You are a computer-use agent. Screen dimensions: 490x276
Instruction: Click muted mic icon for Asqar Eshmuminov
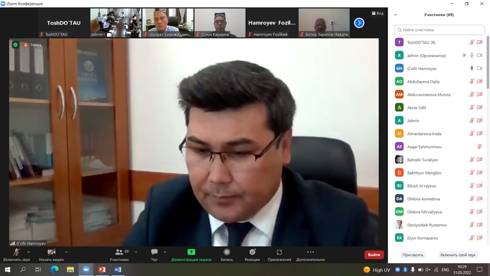480,147
